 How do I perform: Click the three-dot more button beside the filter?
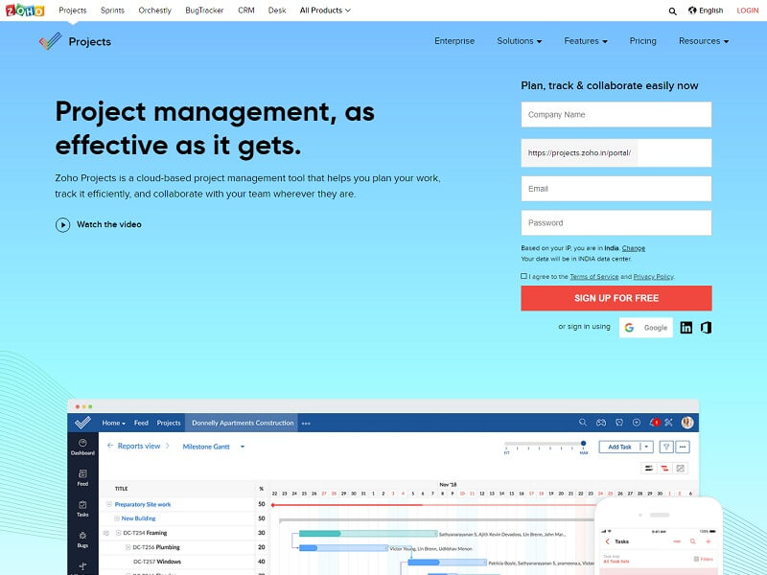[683, 447]
